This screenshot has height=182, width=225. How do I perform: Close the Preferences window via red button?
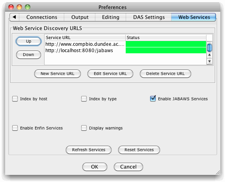(x=11, y=7)
